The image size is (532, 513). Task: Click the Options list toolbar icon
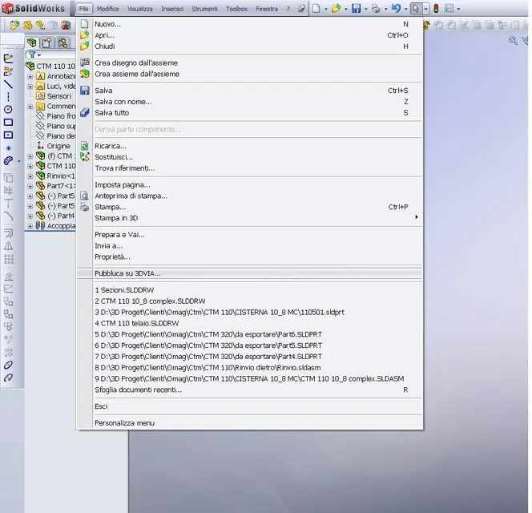[449, 9]
